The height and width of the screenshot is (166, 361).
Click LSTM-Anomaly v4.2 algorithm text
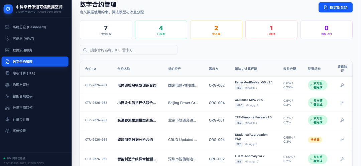(250, 156)
